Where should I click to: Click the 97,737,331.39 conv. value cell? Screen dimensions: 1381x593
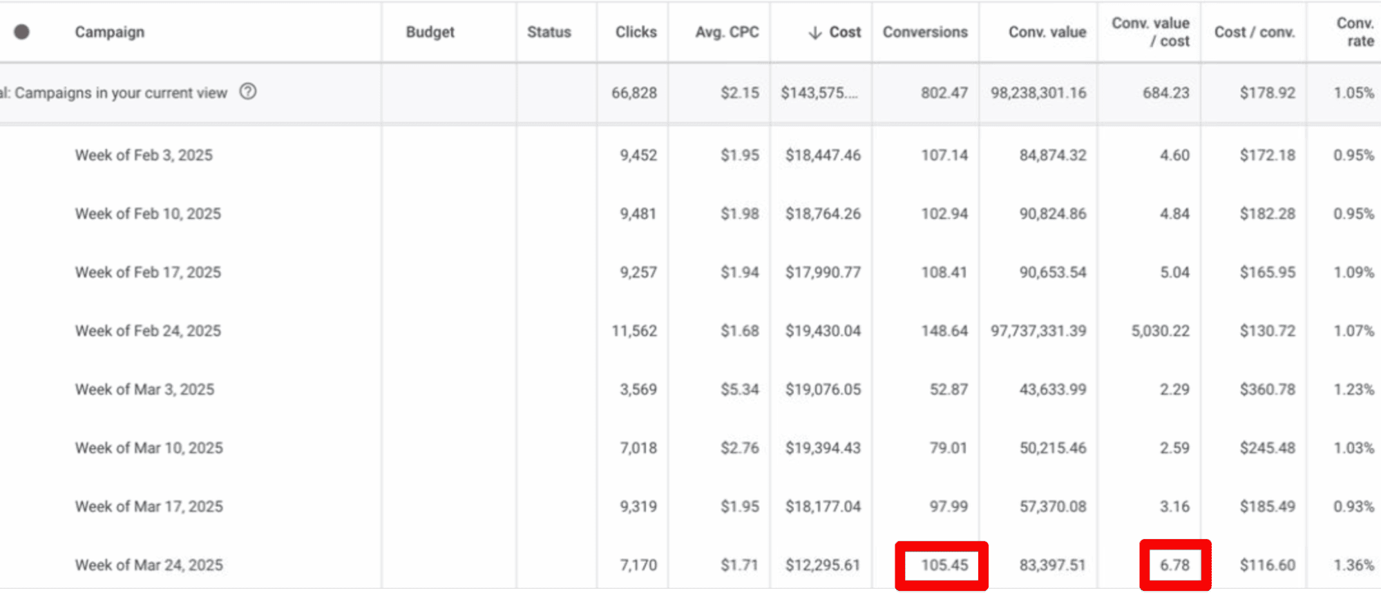coord(1038,331)
